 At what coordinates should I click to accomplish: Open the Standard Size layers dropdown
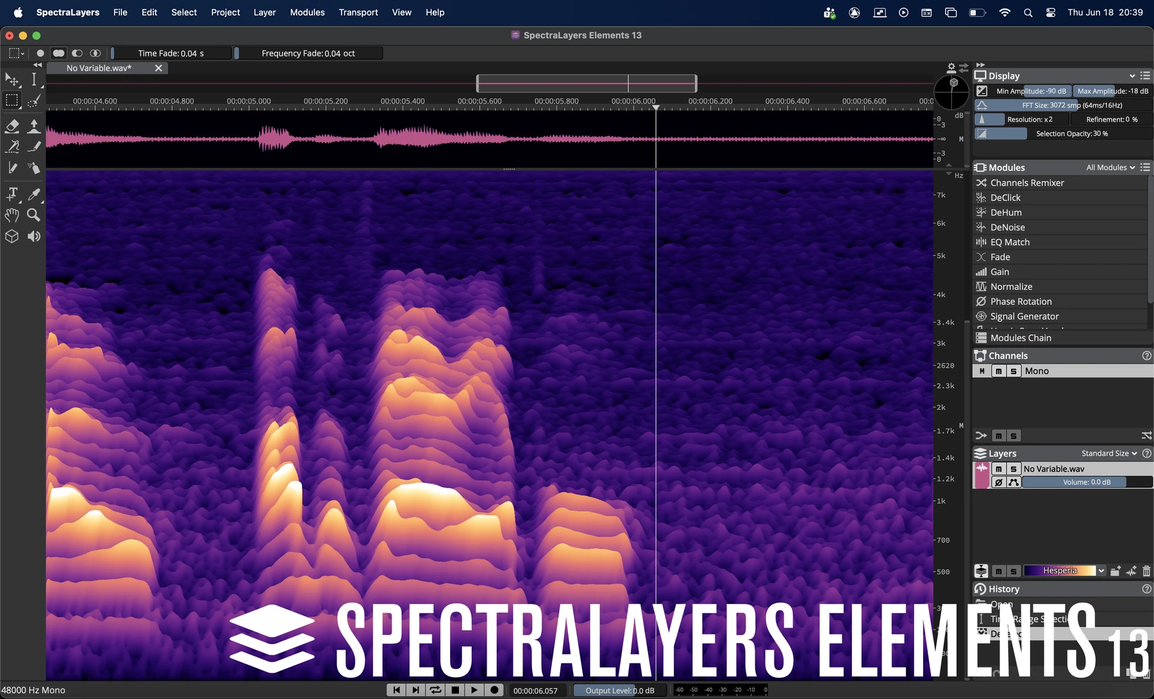(x=1109, y=453)
